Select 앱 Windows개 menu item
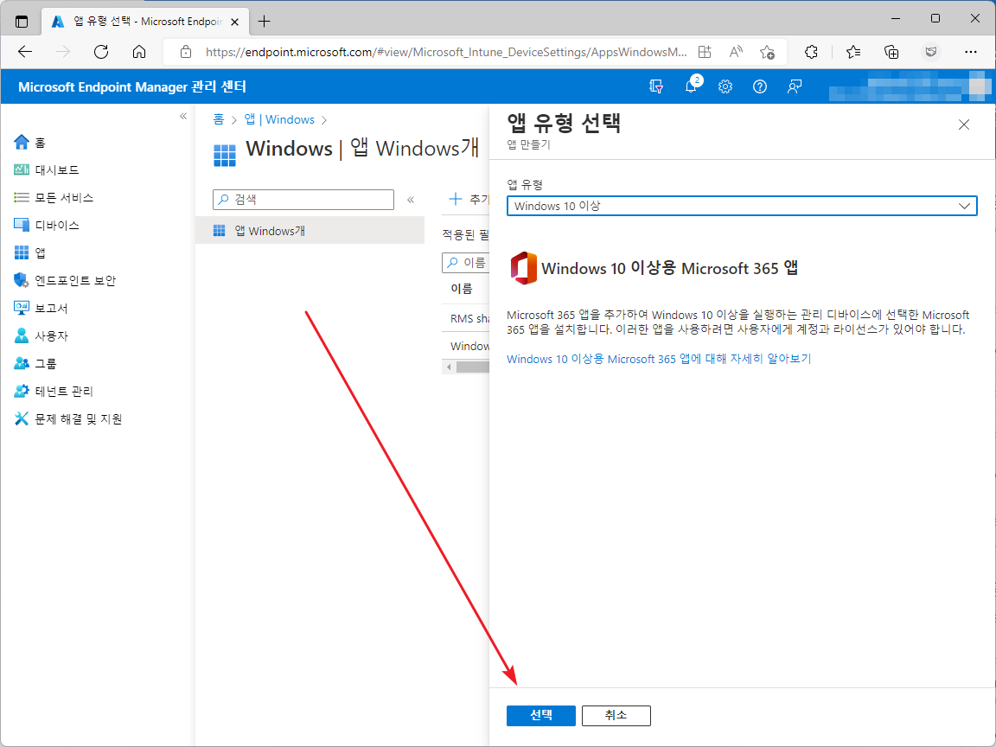 point(310,231)
